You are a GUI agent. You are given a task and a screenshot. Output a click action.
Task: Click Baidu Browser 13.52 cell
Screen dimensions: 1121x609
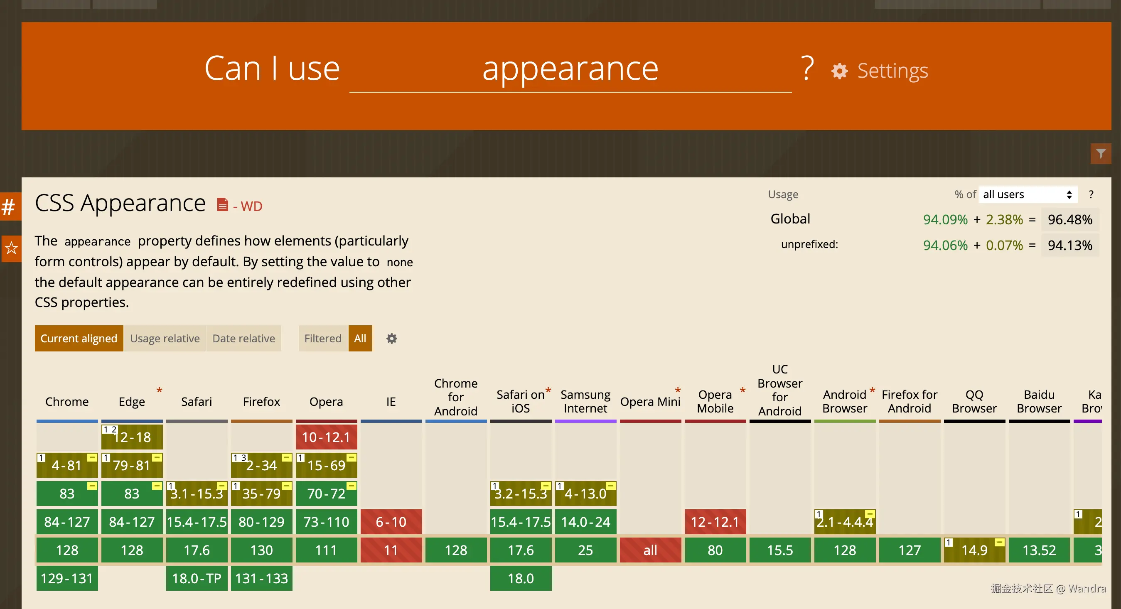pos(1040,550)
